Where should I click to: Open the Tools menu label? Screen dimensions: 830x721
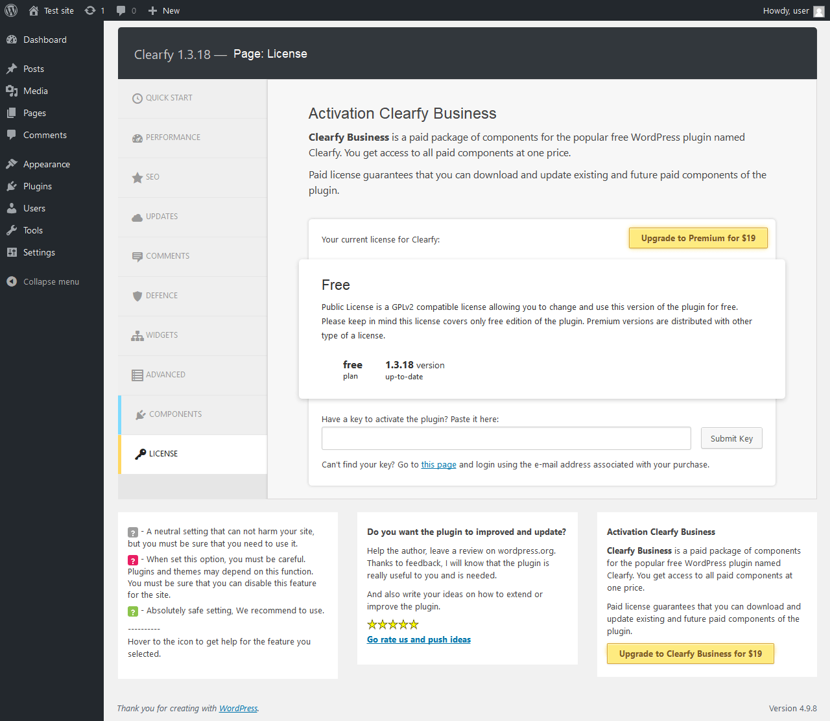(x=33, y=230)
